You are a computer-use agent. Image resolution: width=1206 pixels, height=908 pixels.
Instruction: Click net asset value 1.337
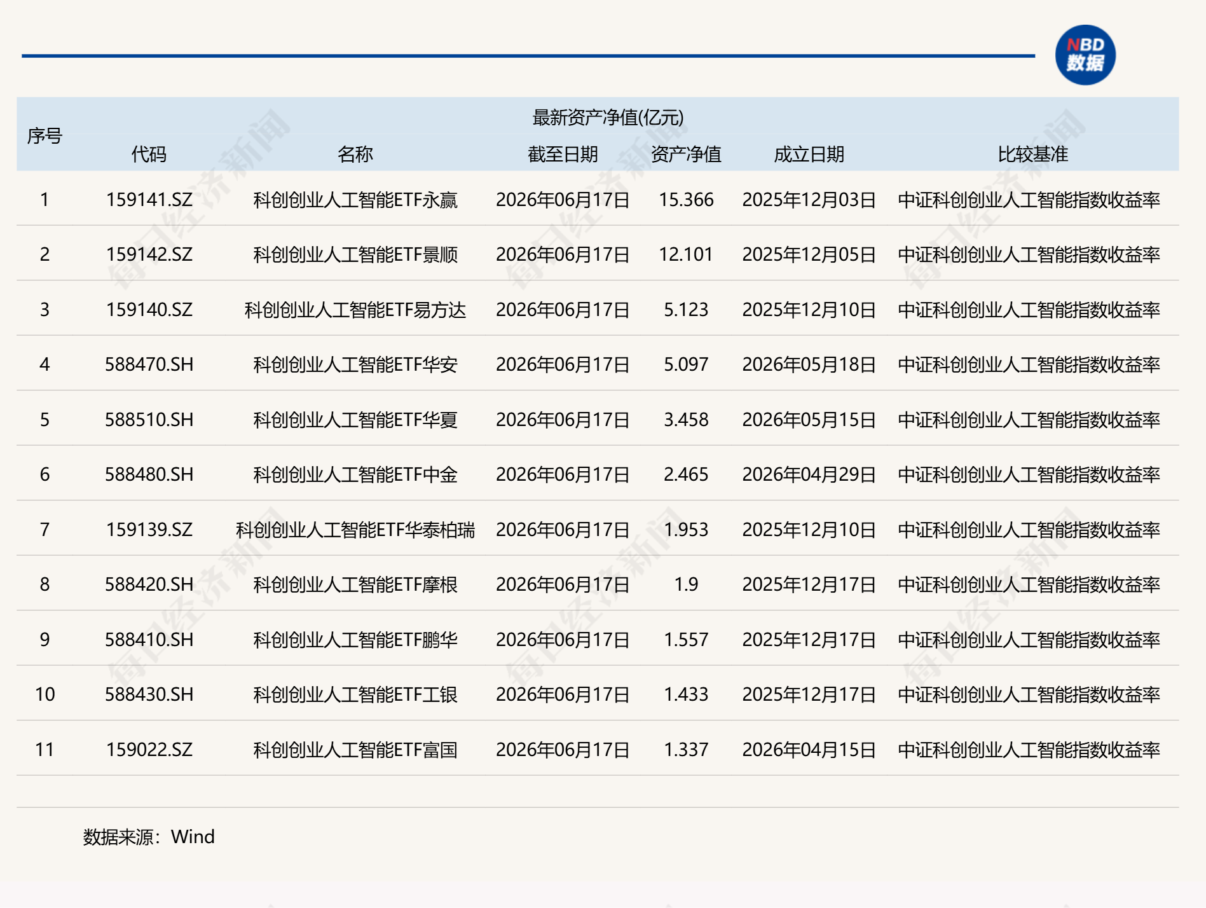tap(686, 750)
